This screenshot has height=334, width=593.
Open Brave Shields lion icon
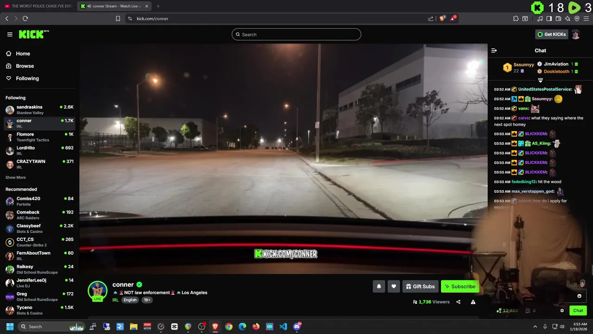tap(442, 19)
